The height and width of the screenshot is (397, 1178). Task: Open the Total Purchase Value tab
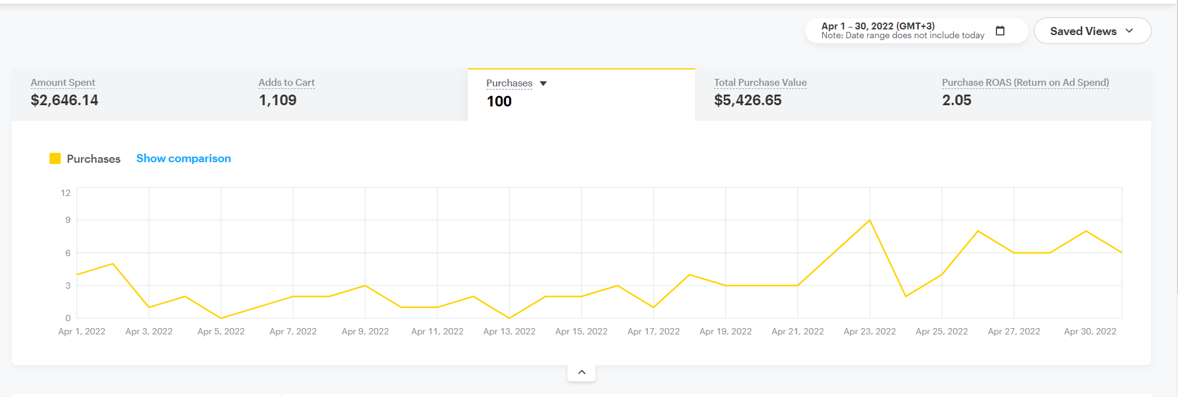click(x=760, y=83)
